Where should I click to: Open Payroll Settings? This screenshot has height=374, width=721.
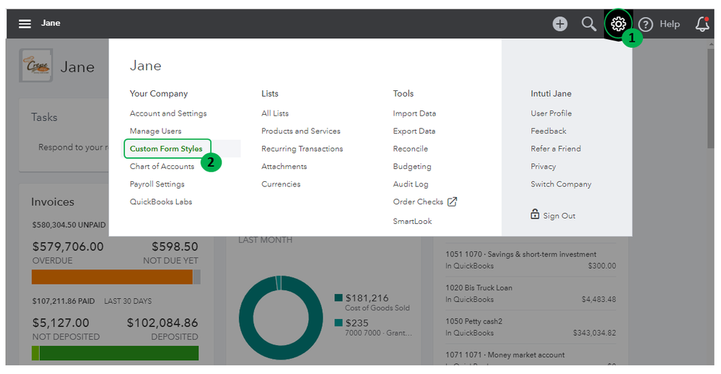click(157, 184)
